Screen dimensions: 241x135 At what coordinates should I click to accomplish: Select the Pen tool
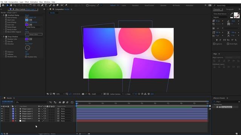[x=42, y=5]
